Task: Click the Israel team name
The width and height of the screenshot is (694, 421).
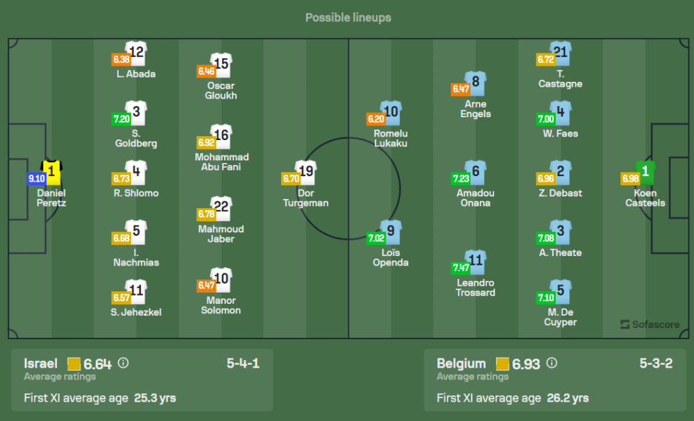Action: click(41, 363)
